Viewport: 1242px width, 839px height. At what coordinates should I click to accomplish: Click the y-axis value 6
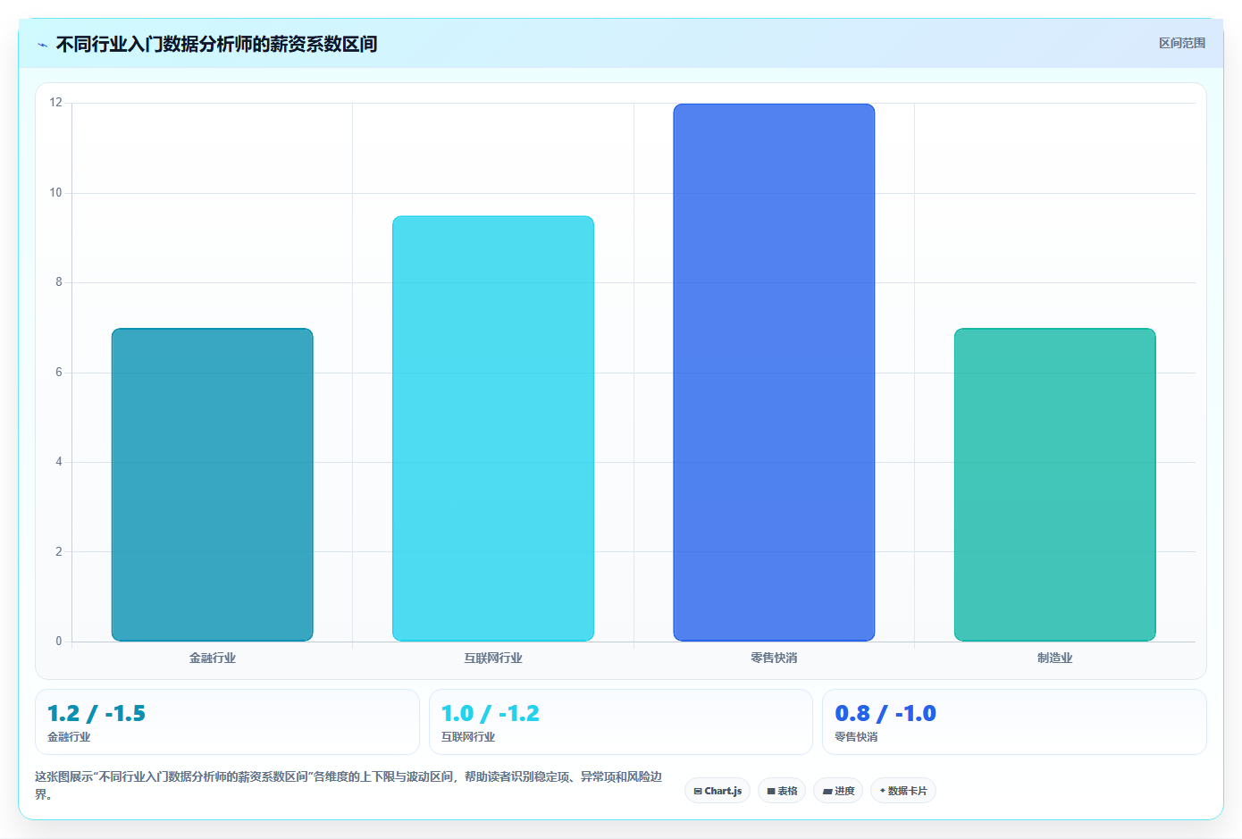[59, 373]
